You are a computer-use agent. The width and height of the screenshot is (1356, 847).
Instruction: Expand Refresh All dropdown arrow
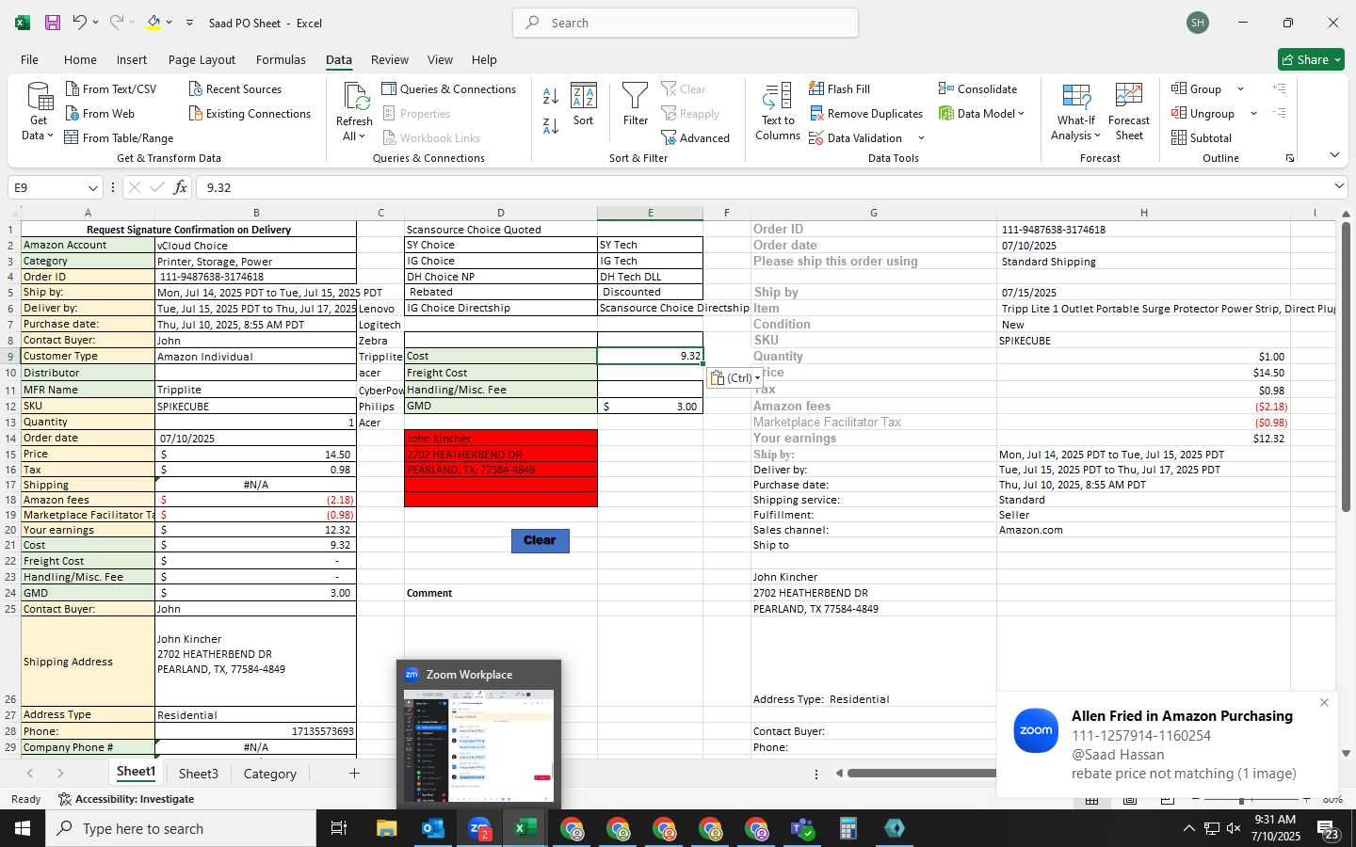click(362, 136)
